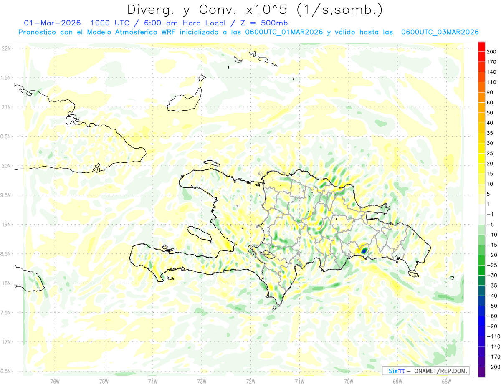This screenshot has width=501, height=387.
Task: Click the positive '200' legend value
Action: (x=491, y=51)
